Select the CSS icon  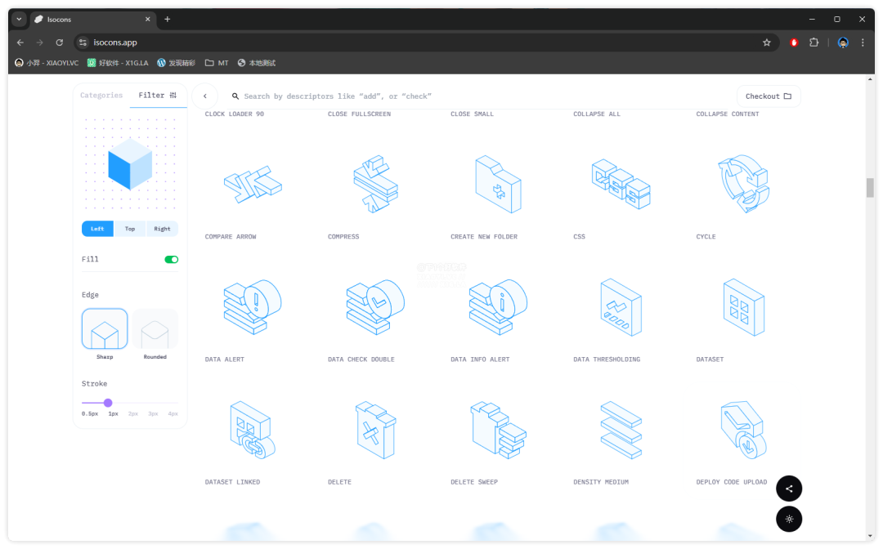pos(621,184)
